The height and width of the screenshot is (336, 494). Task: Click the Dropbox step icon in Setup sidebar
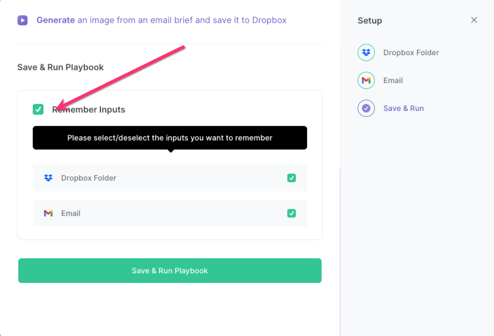(x=366, y=52)
